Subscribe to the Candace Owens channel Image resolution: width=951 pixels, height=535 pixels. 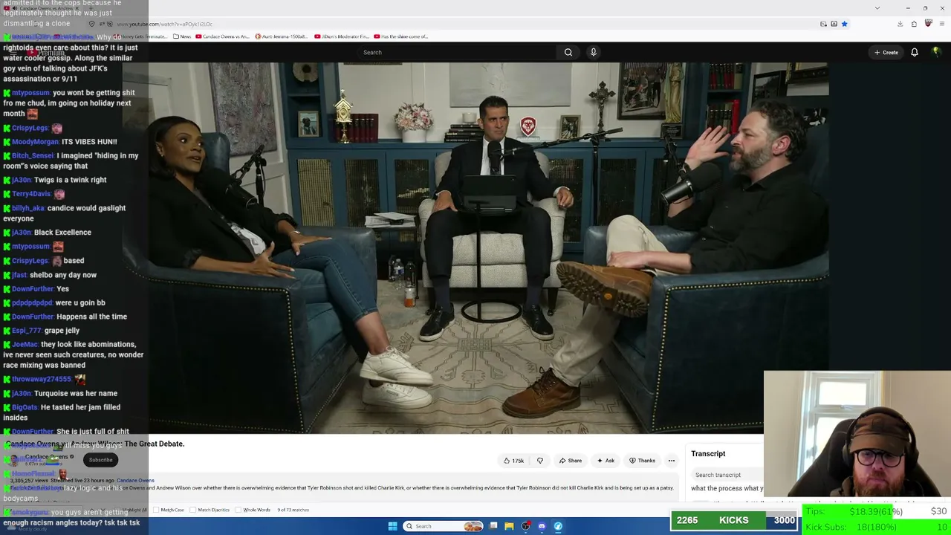pos(101,460)
